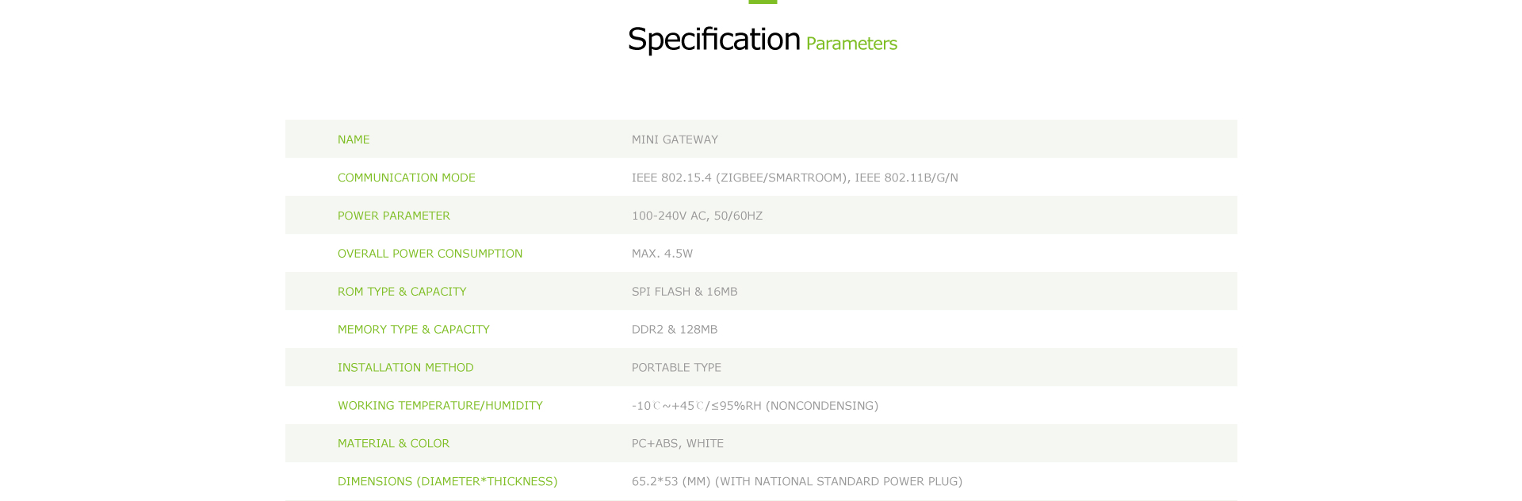The height and width of the screenshot is (501, 1522).
Task: Select the ROM TYPE & CAPACITY label
Action: pyautogui.click(x=402, y=292)
